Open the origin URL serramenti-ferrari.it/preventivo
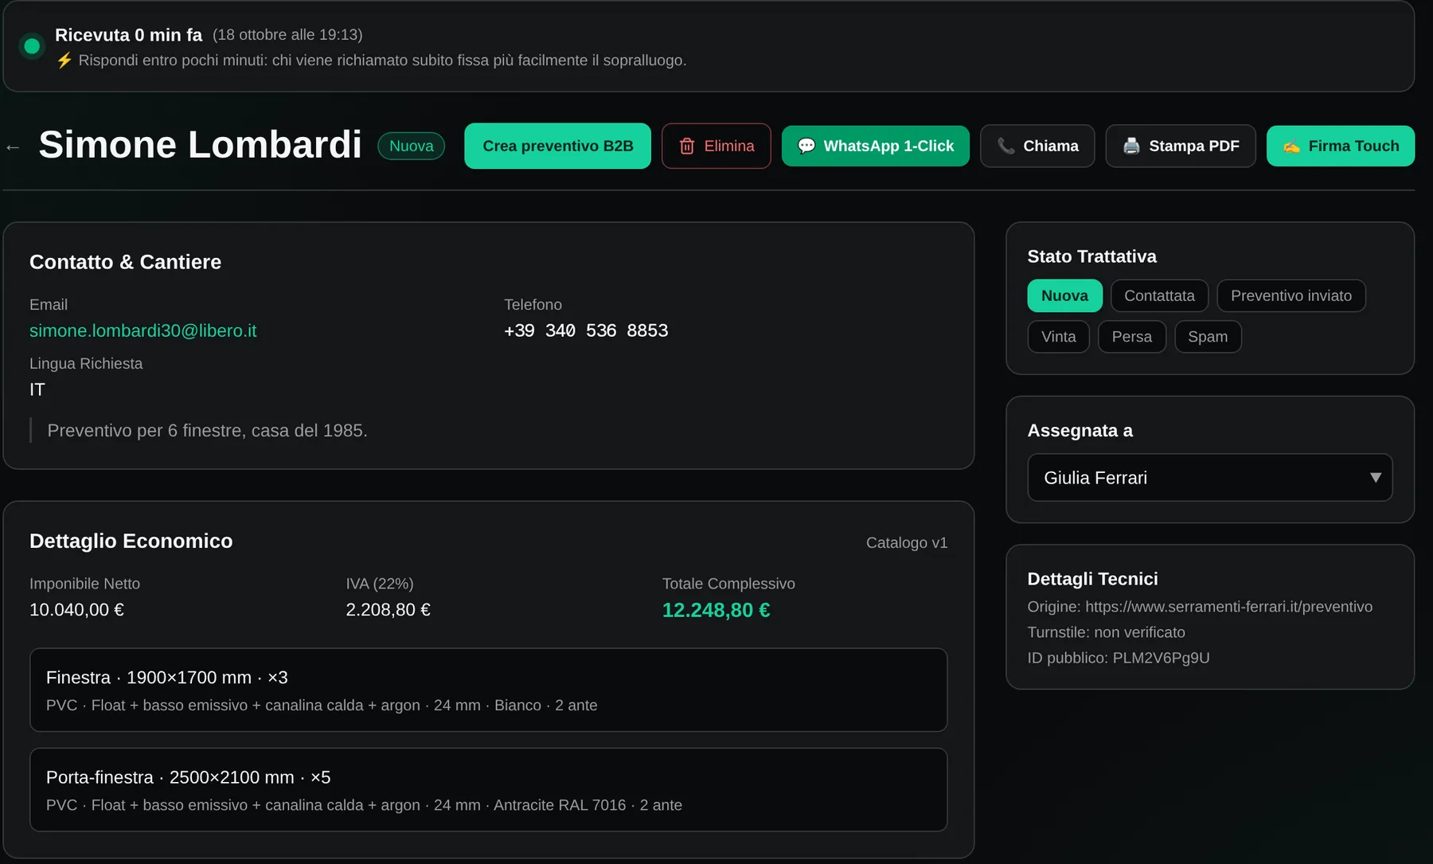1433x864 pixels. [1228, 607]
